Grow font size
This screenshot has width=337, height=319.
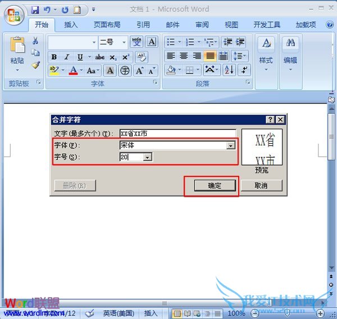point(140,71)
